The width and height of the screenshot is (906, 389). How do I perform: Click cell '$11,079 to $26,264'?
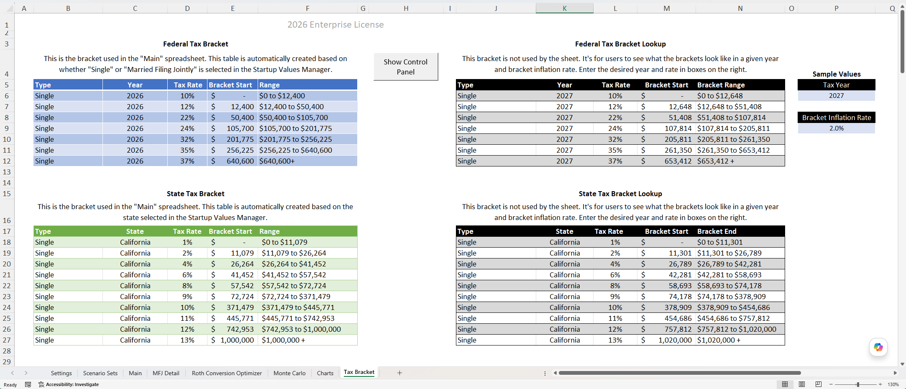[x=307, y=253]
